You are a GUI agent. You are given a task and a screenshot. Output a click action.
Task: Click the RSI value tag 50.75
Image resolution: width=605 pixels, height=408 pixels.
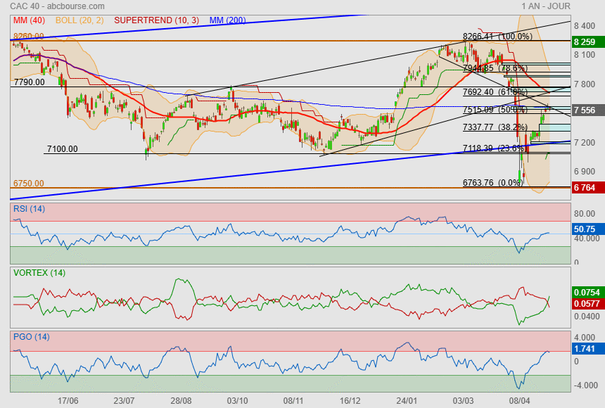pos(587,229)
